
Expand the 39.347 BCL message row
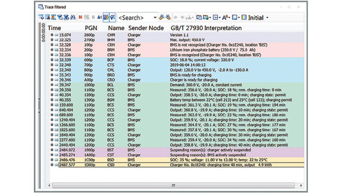tap(52, 85)
